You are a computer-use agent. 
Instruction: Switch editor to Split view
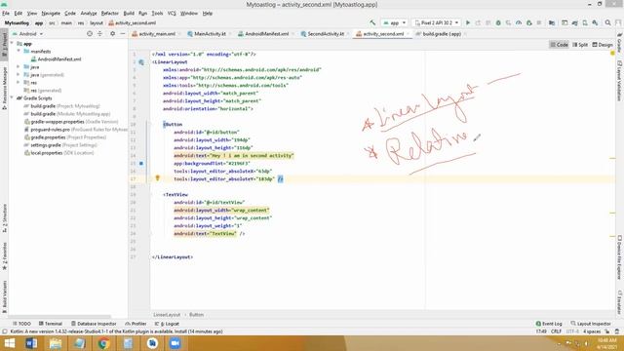pyautogui.click(x=580, y=45)
